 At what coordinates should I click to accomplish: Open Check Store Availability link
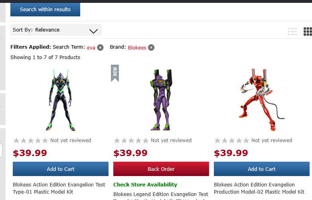pyautogui.click(x=145, y=185)
